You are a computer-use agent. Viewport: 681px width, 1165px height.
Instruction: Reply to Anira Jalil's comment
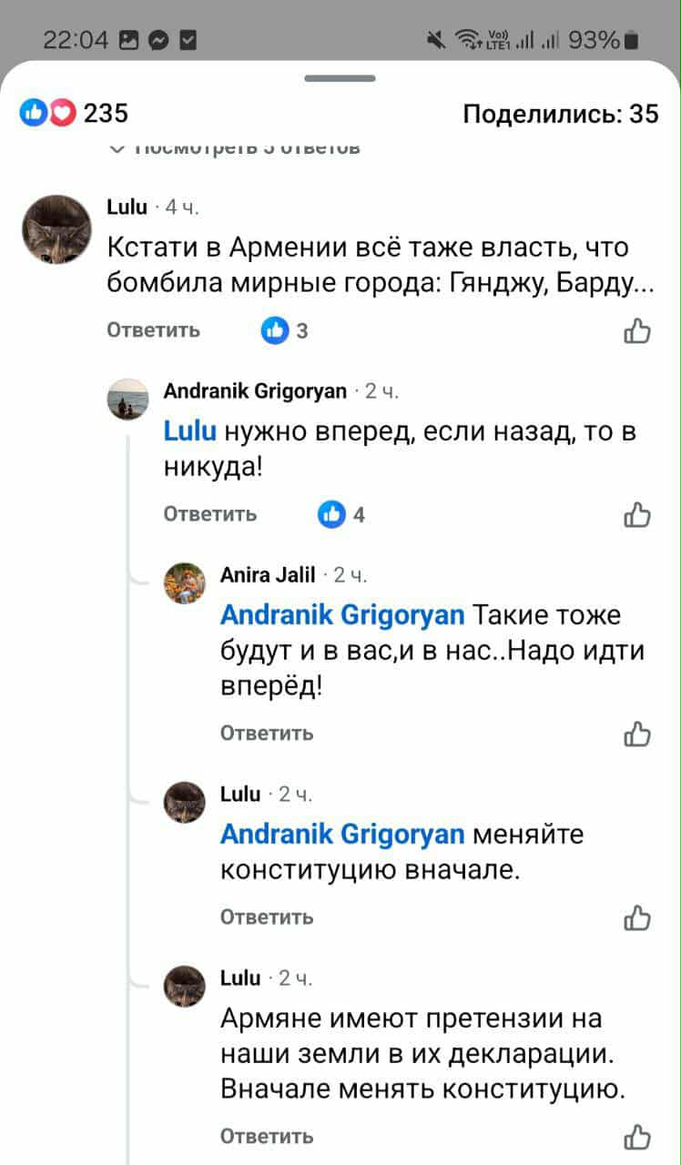click(x=267, y=733)
